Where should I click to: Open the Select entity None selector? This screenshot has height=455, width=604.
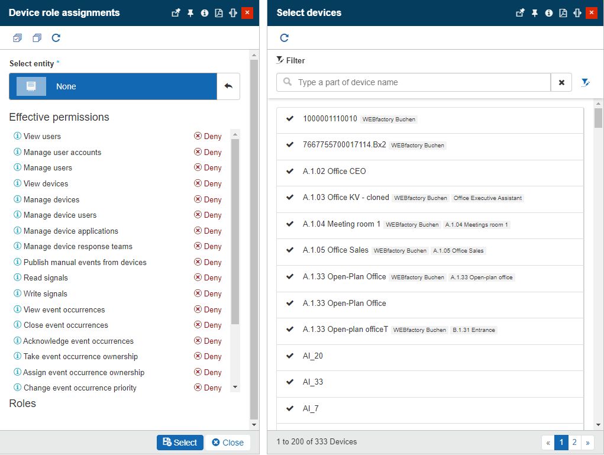(113, 86)
